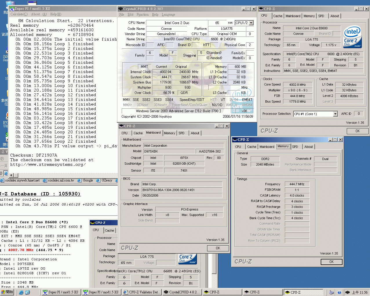This screenshot has width=370, height=296.
Task: Open the Calculate menu in Super PI
Action: tap(19, 14)
